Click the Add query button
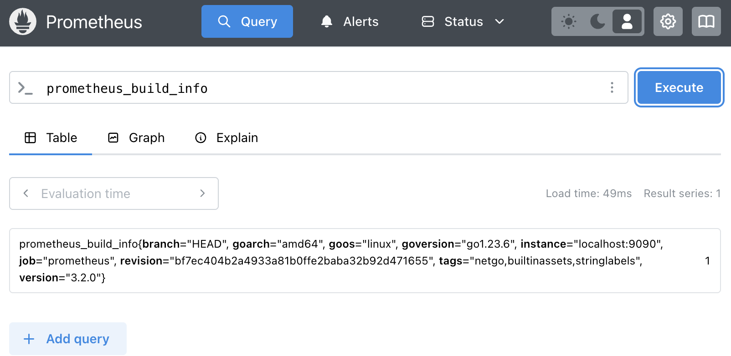Image resolution: width=731 pixels, height=356 pixels. pyautogui.click(x=68, y=339)
